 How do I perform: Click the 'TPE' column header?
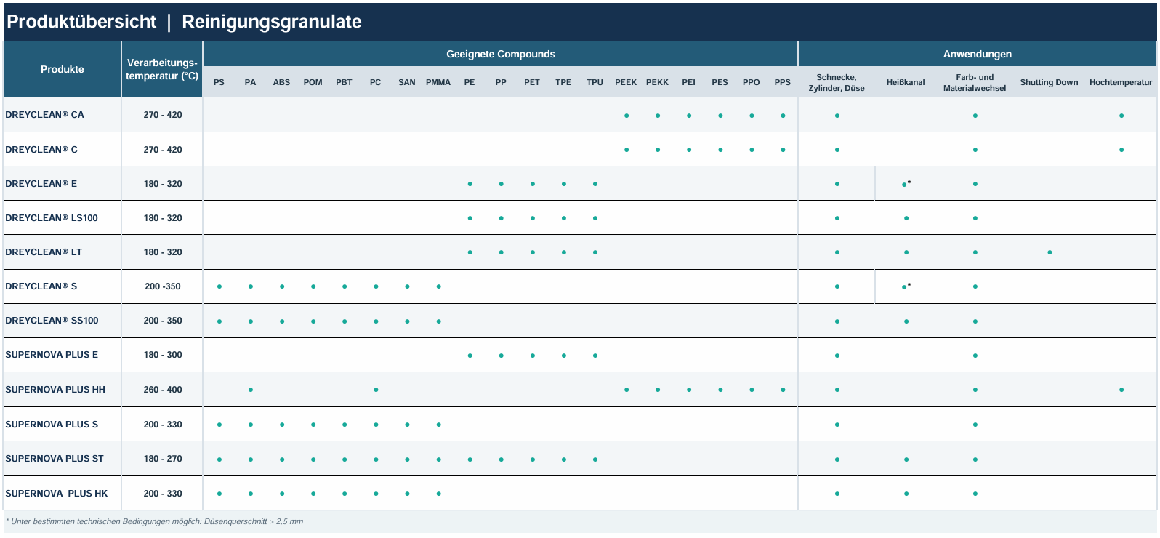click(x=563, y=82)
